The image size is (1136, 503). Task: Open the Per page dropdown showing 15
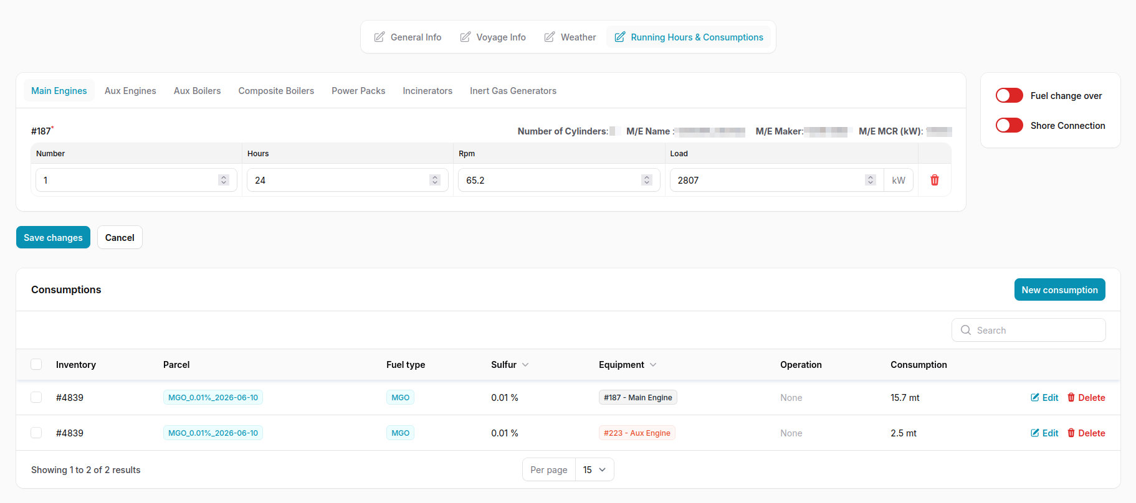coord(594,469)
